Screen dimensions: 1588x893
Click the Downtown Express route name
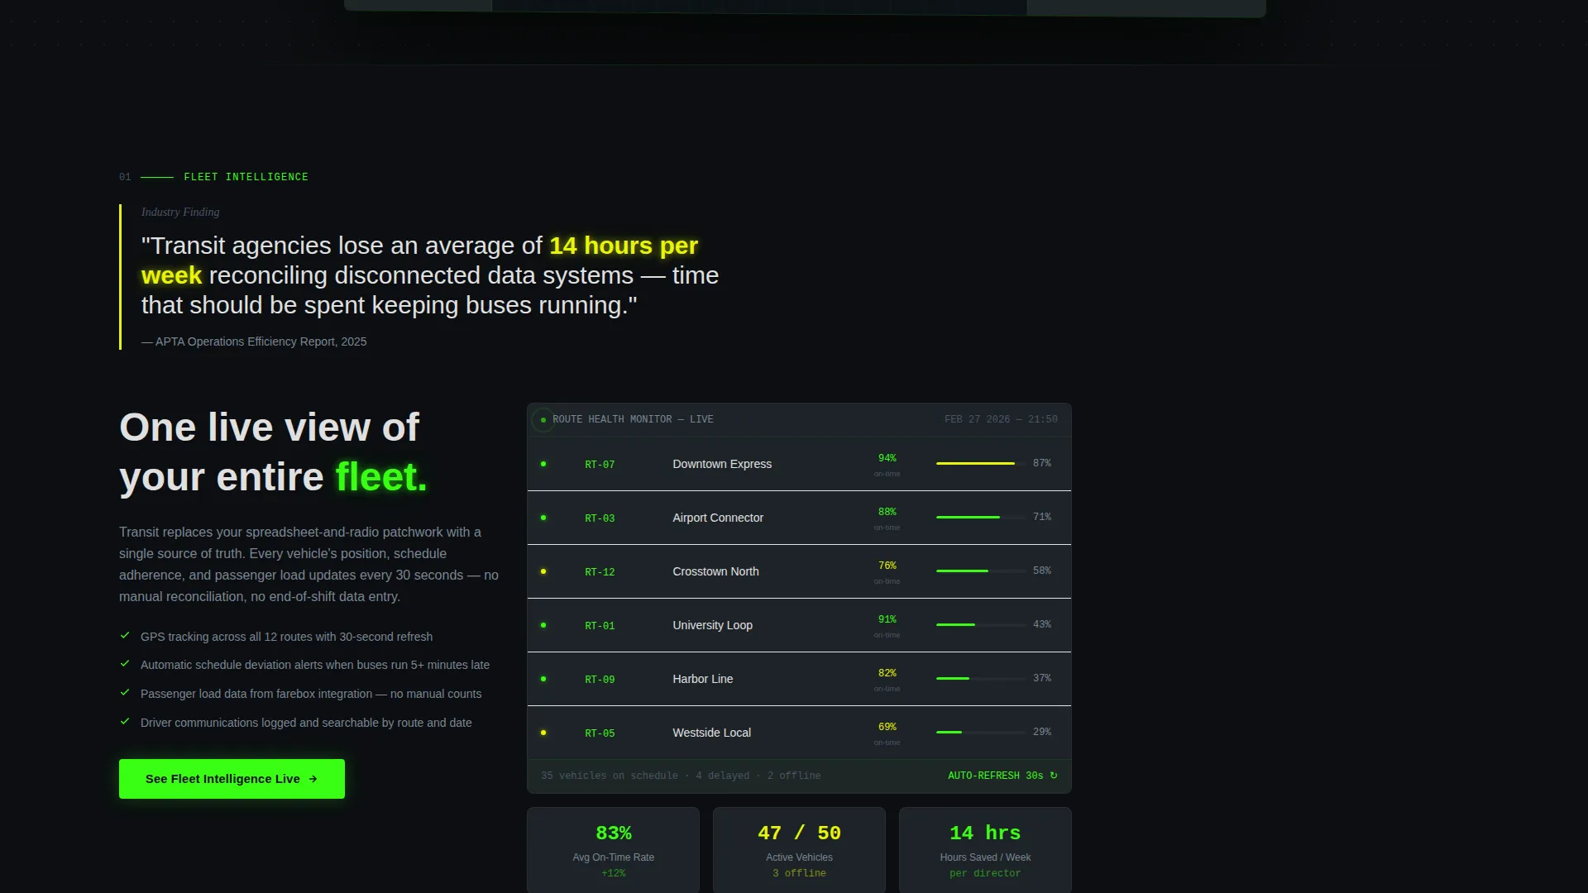coord(722,464)
